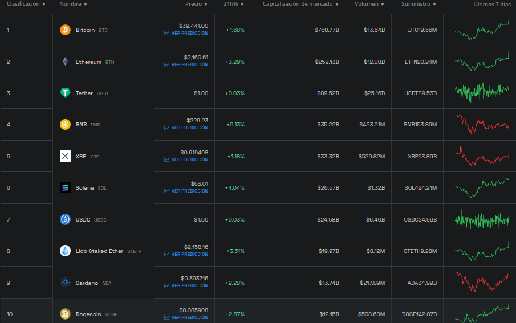Open Tether's 7-day sparkline chart
Image resolution: width=516 pixels, height=323 pixels.
[x=482, y=92]
